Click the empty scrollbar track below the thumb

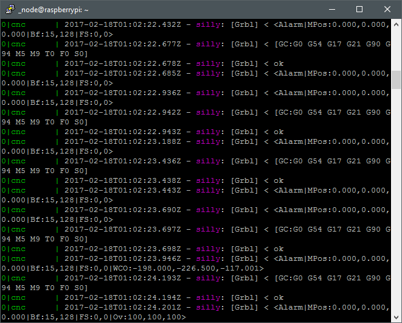pos(396,201)
